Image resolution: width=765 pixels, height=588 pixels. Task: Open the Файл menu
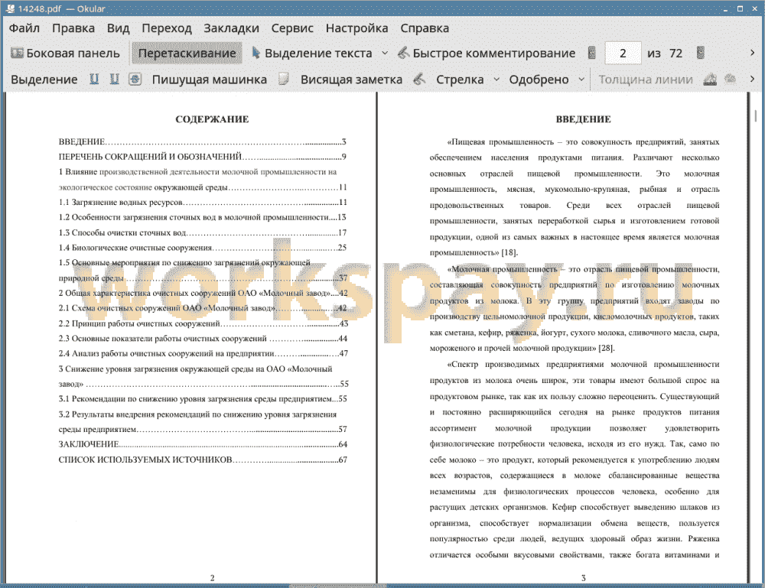(24, 28)
